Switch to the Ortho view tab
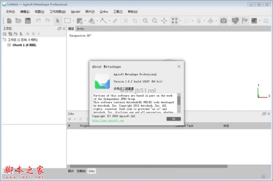This screenshot has height=181, width=273. pos(81,29)
